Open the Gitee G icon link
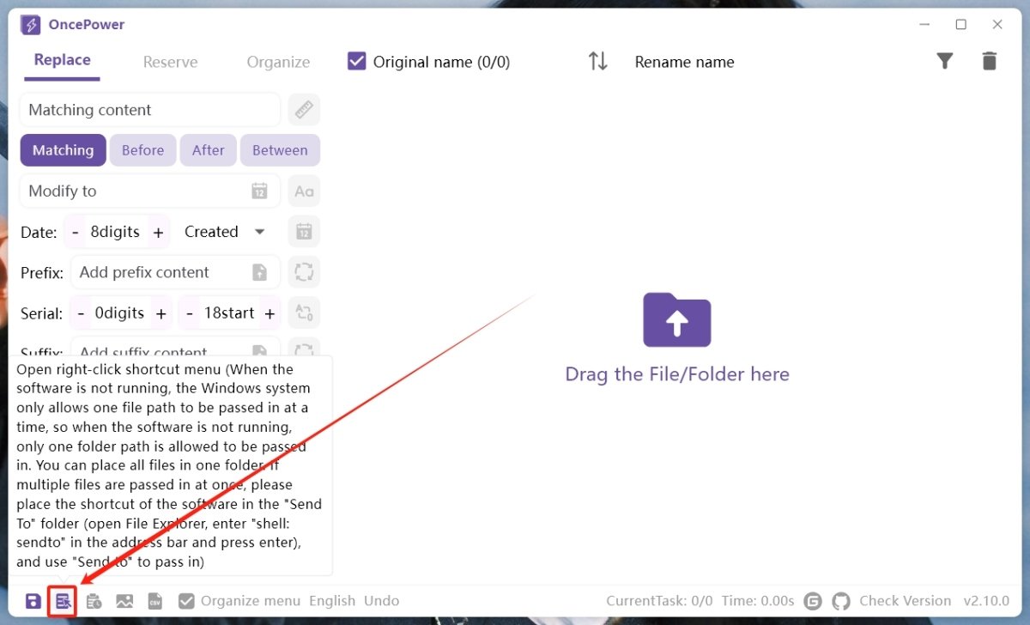Screen dimensions: 1030x625 click(814, 601)
